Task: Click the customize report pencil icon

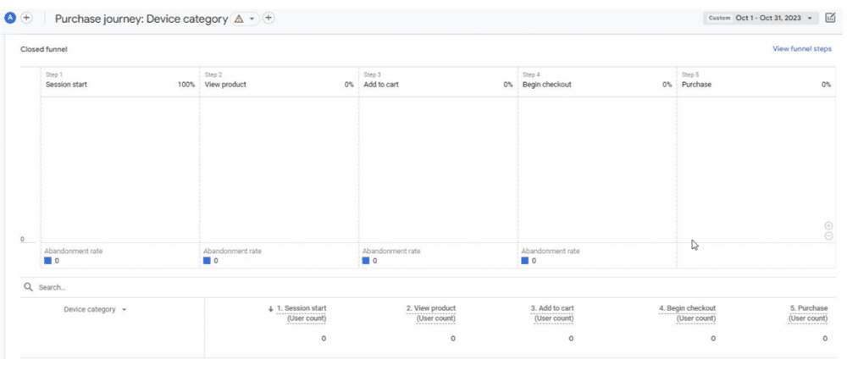Action: [x=830, y=18]
